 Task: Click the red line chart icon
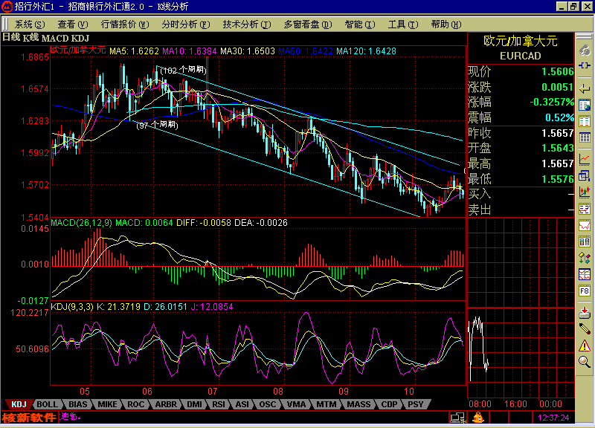coord(585,160)
